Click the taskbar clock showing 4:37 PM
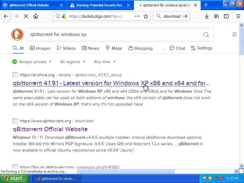This screenshot has height=183, width=244. point(232,178)
